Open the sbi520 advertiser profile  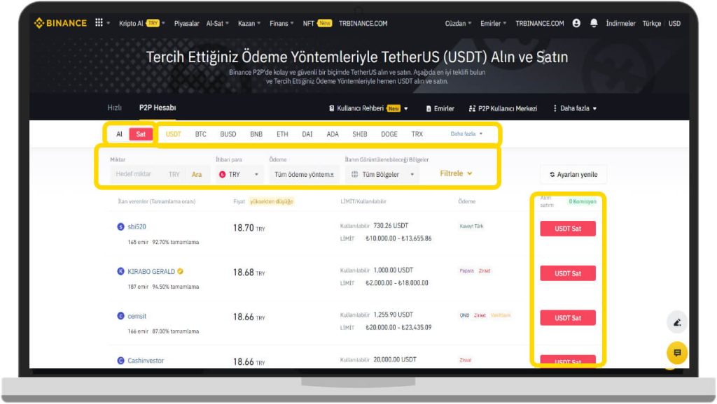click(137, 227)
